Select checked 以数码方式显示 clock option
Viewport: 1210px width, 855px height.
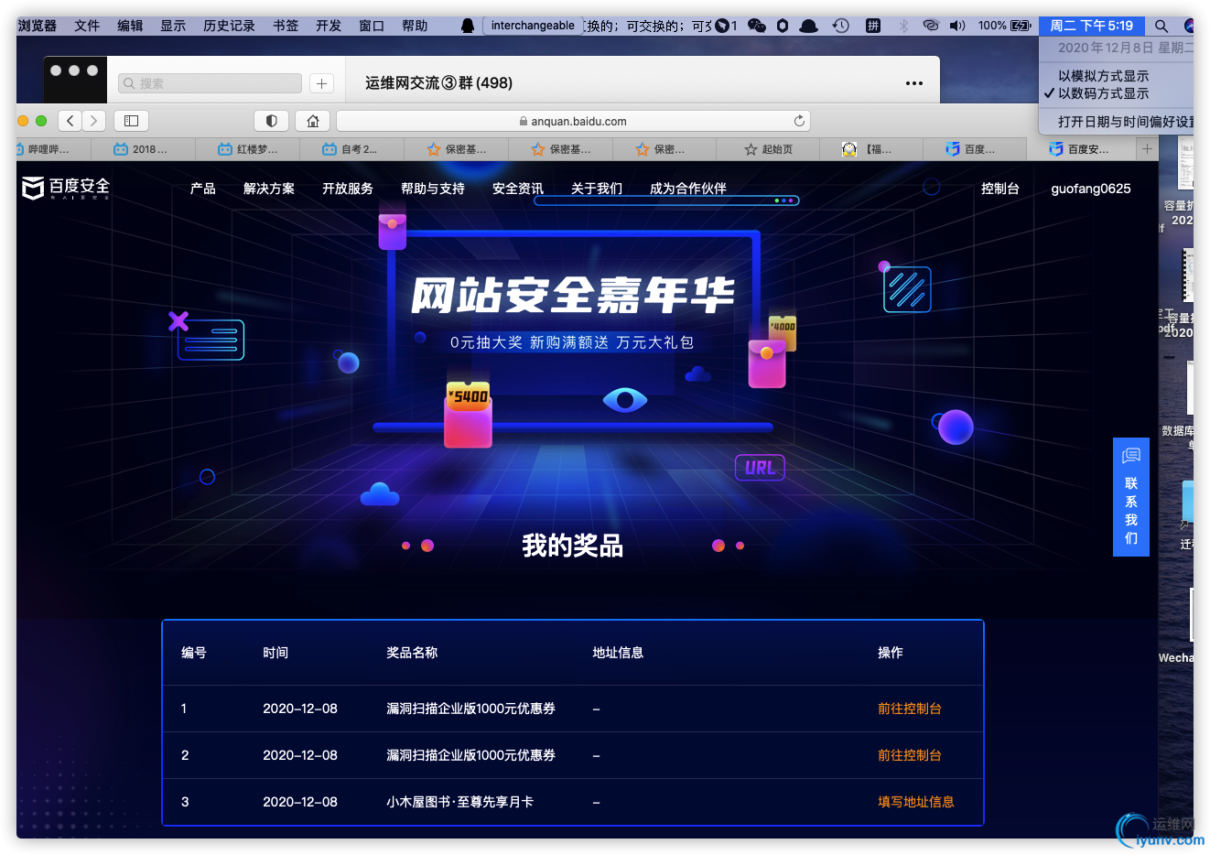tap(1104, 93)
